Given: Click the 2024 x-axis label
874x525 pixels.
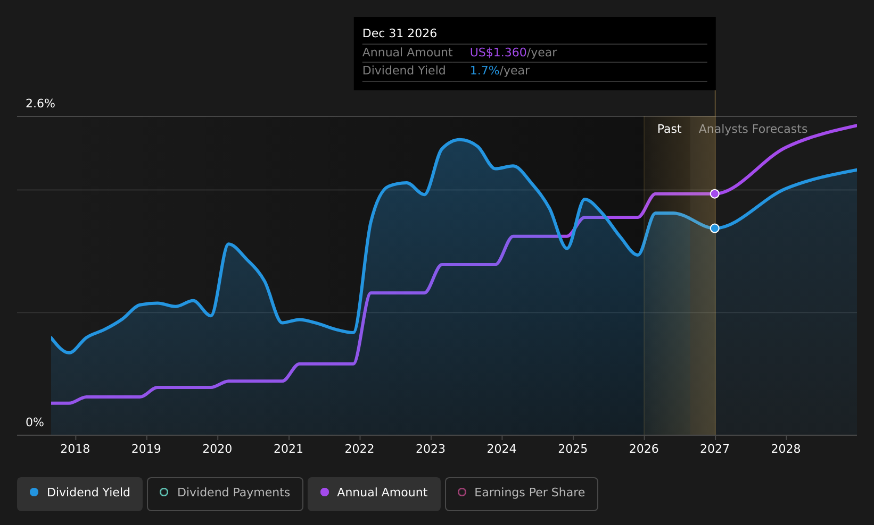Looking at the screenshot, I should [x=502, y=449].
